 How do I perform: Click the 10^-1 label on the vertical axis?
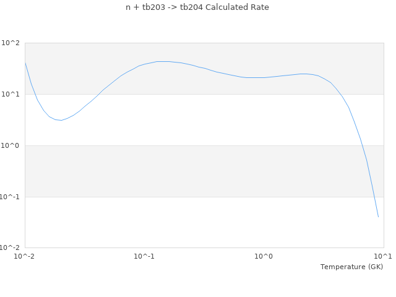pyautogui.click(x=9, y=197)
